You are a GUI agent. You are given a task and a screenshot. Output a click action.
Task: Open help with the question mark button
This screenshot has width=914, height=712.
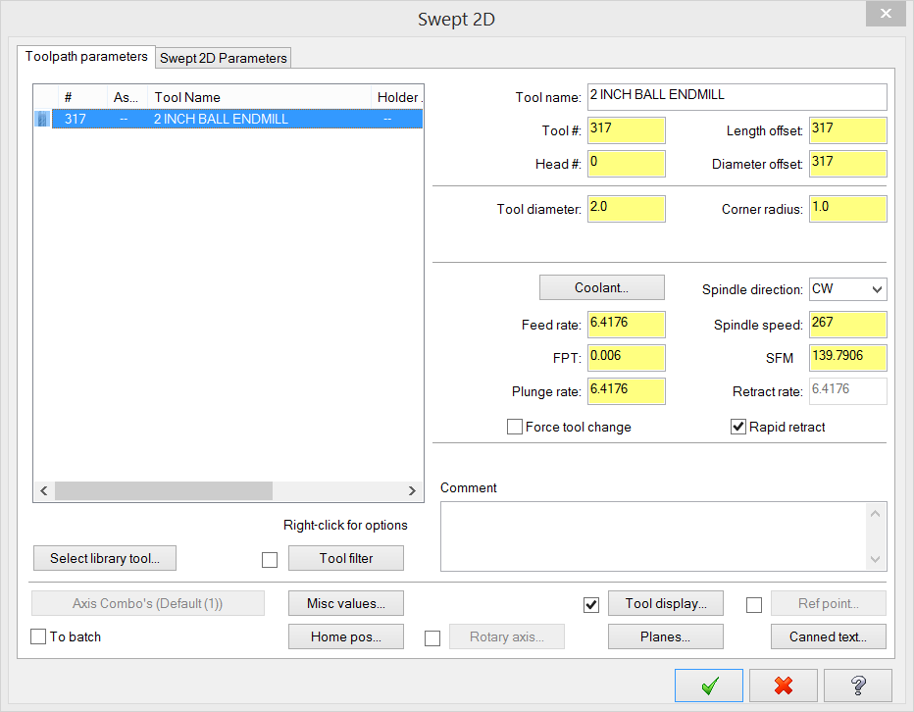857,686
